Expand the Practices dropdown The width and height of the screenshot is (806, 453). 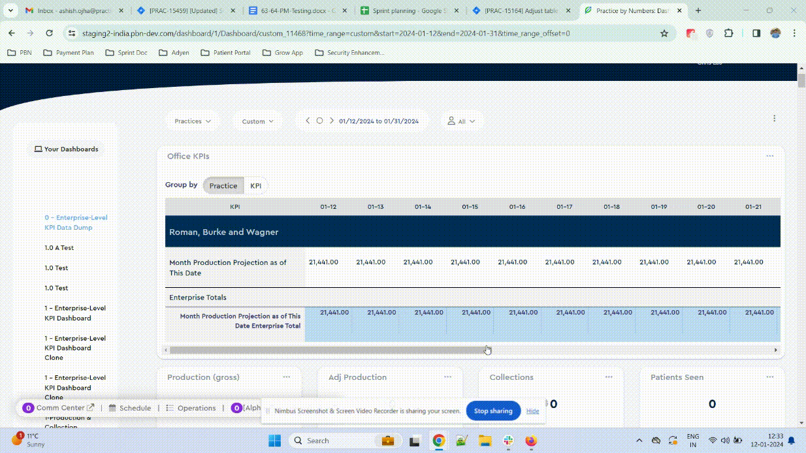click(193, 121)
